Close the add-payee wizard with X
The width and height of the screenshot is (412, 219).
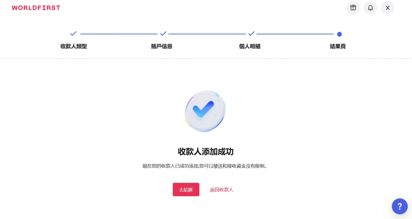point(387,8)
